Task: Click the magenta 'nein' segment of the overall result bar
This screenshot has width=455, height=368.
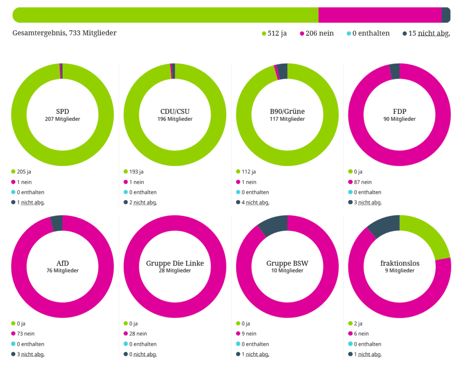Action: tap(380, 15)
